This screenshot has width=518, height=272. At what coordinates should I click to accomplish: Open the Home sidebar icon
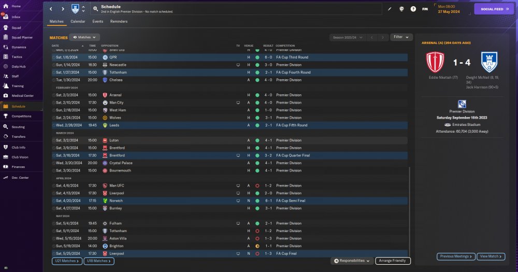point(6,6)
